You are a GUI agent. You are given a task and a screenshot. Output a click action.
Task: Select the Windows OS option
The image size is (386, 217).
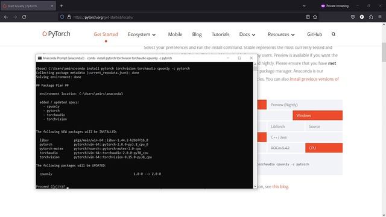click(318, 115)
